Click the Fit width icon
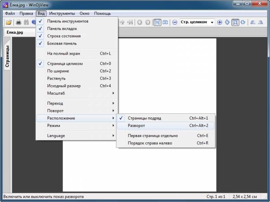The image size is (270, 202). point(243,22)
